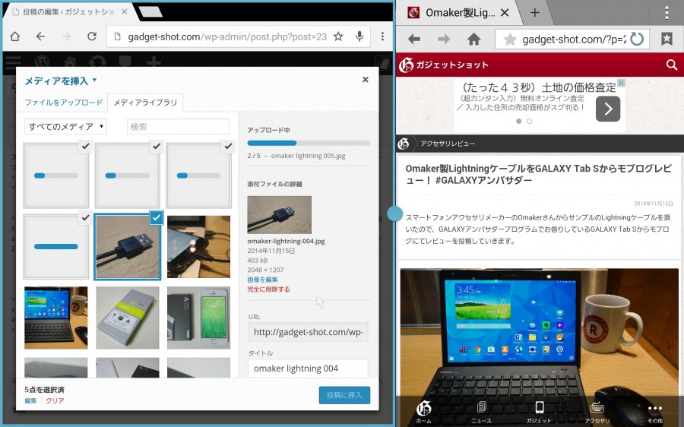The width and height of the screenshot is (684, 427).
Task: Add a new tab in right browser
Action: pyautogui.click(x=534, y=13)
